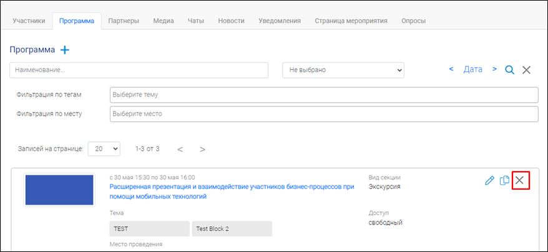The height and width of the screenshot is (252, 548).
Task: Click the plus icon to add program
Action: (x=65, y=50)
